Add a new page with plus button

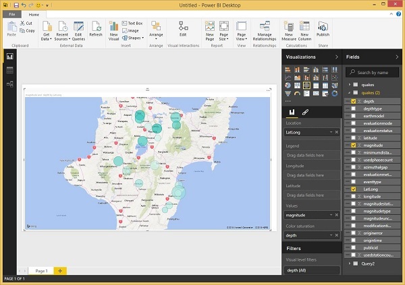point(59,270)
